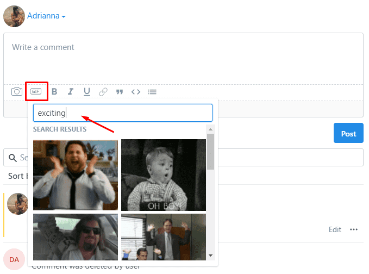
Task: Toggle bold text formatting
Action: (54, 92)
